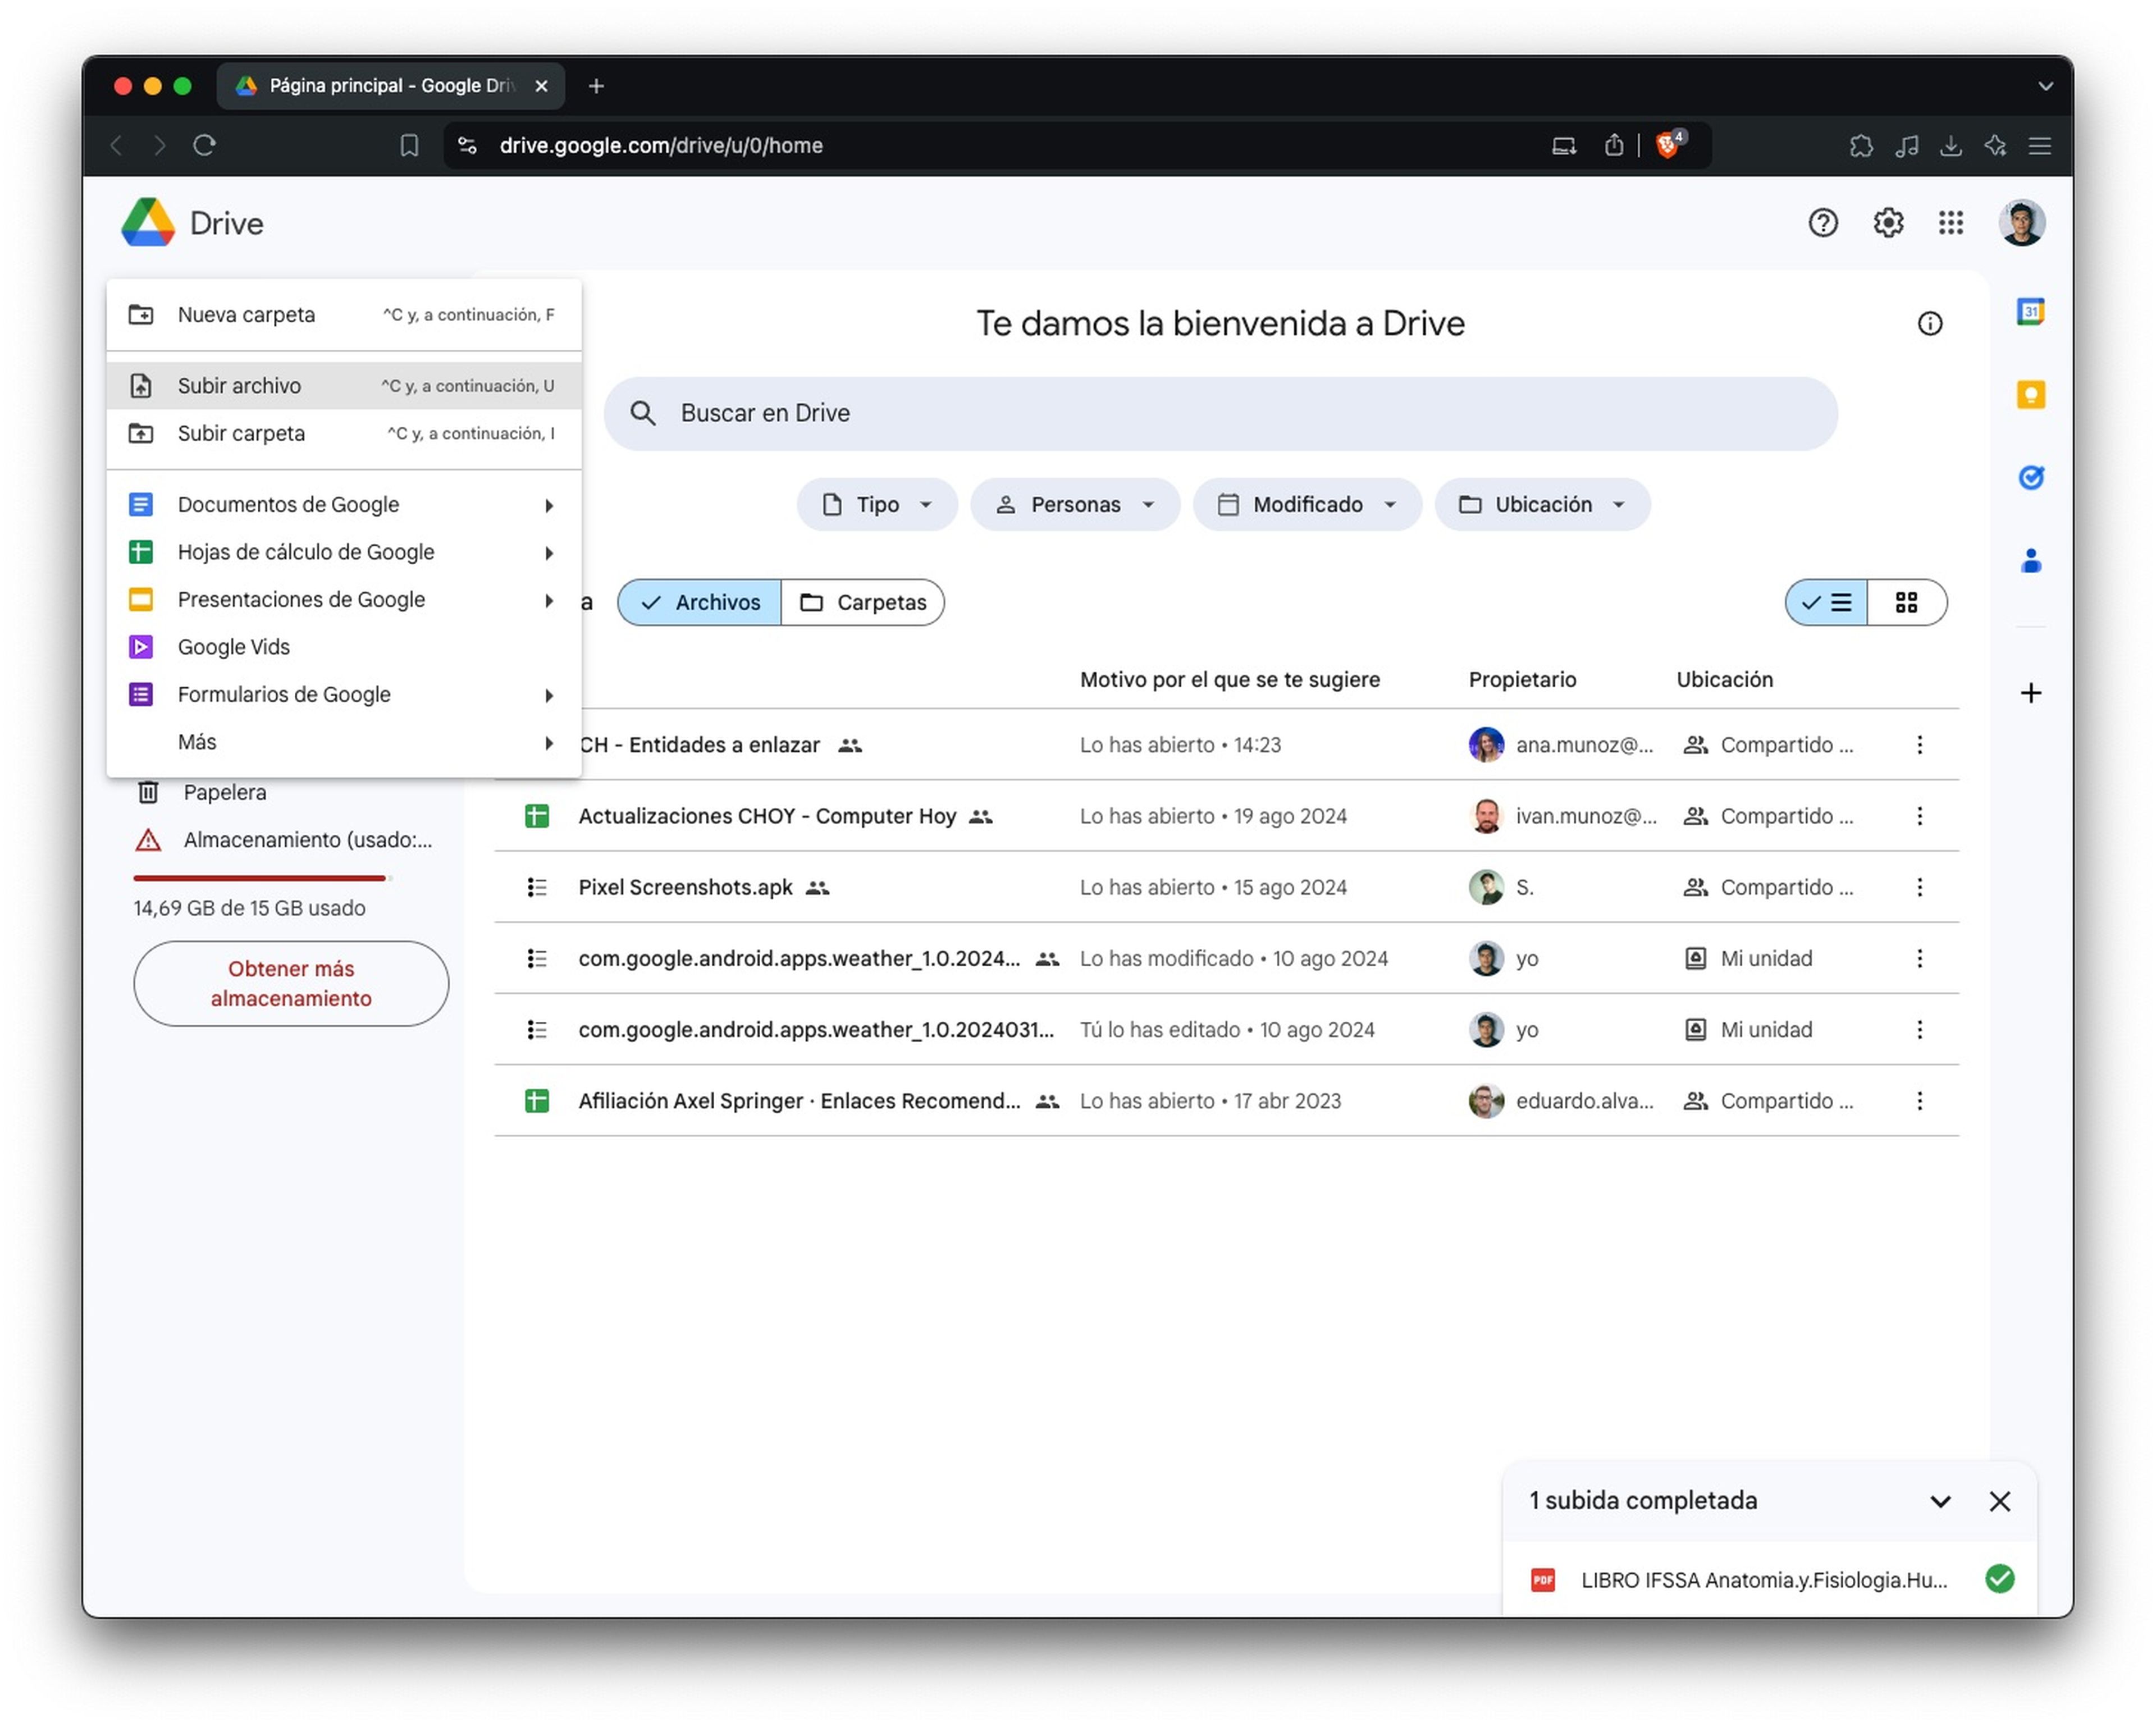The width and height of the screenshot is (2156, 1727).
Task: Select Nueva carpeta from the menu
Action: click(x=344, y=315)
